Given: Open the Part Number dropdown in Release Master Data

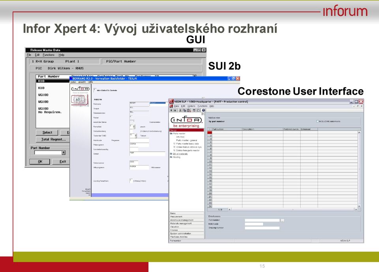Looking at the screenshot, I should (x=63, y=152).
